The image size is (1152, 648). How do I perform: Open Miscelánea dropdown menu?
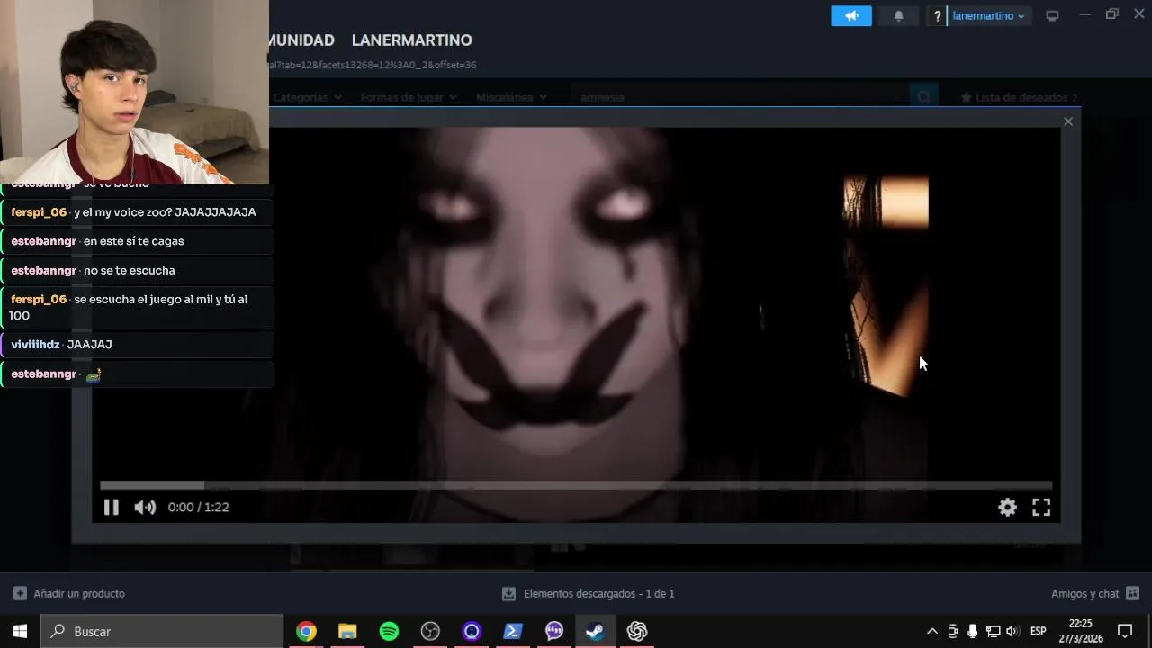[510, 97]
